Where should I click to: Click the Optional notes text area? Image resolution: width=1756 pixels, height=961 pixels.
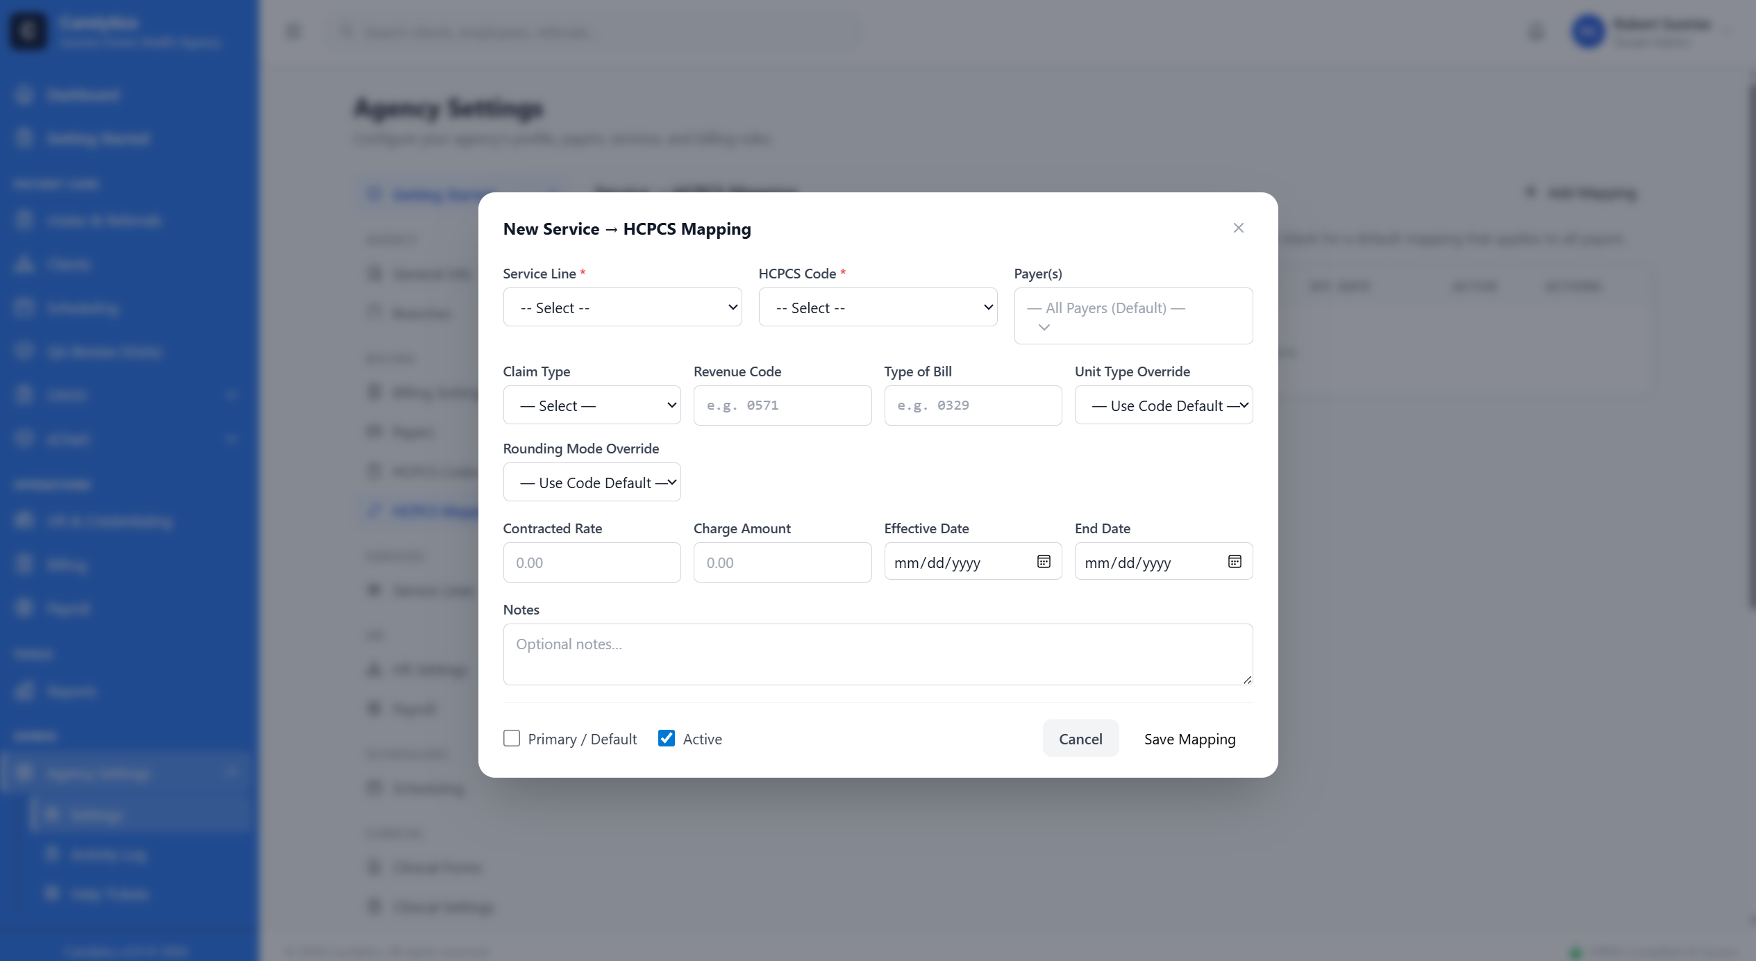pos(878,654)
